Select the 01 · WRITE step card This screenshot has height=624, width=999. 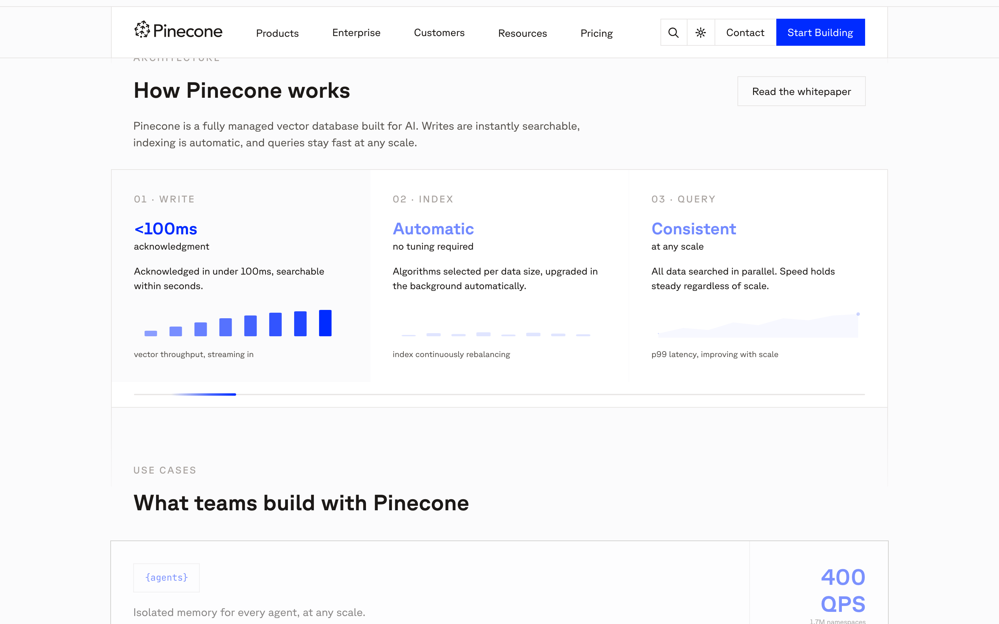241,276
